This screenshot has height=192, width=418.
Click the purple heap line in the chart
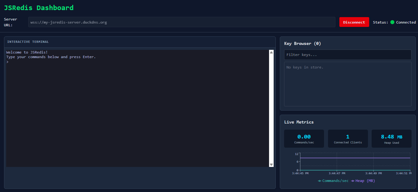pyautogui.click(x=353, y=158)
